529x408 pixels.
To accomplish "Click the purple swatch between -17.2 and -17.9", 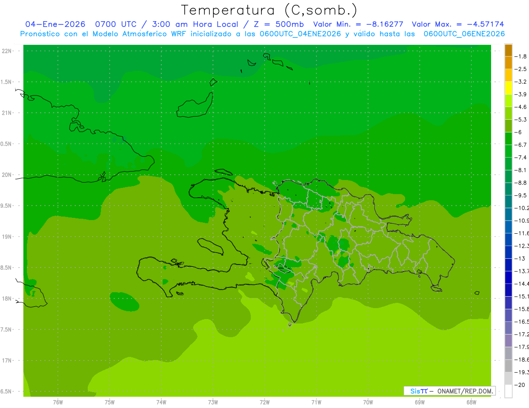I will click(508, 341).
